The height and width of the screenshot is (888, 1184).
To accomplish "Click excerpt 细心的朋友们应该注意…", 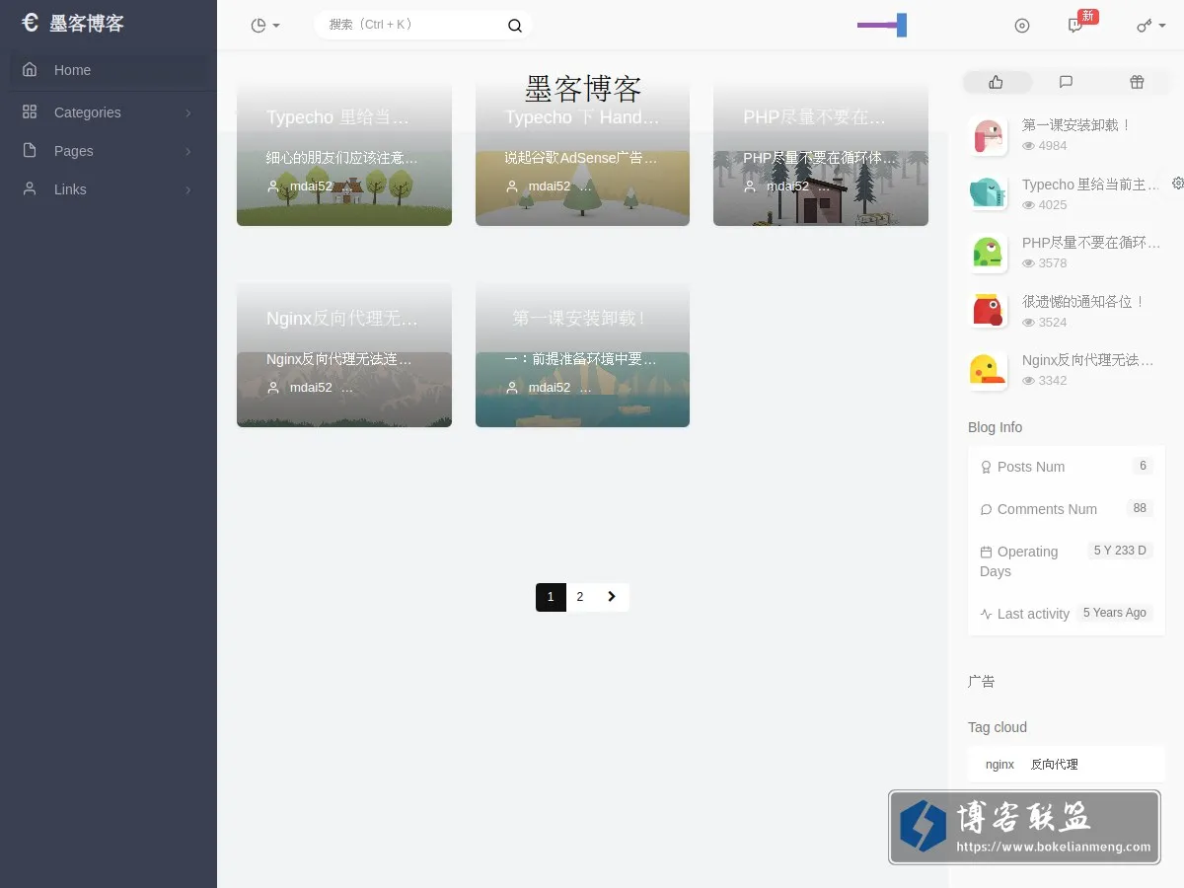I will point(342,158).
